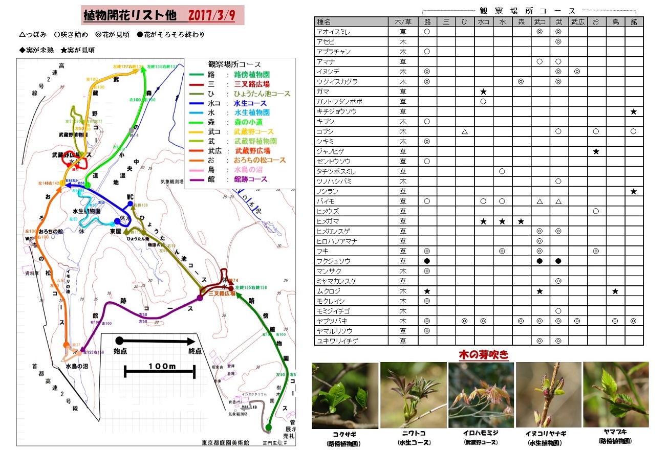Open the ニワトコ bud photo
The height and width of the screenshot is (451, 669).
click(x=414, y=396)
